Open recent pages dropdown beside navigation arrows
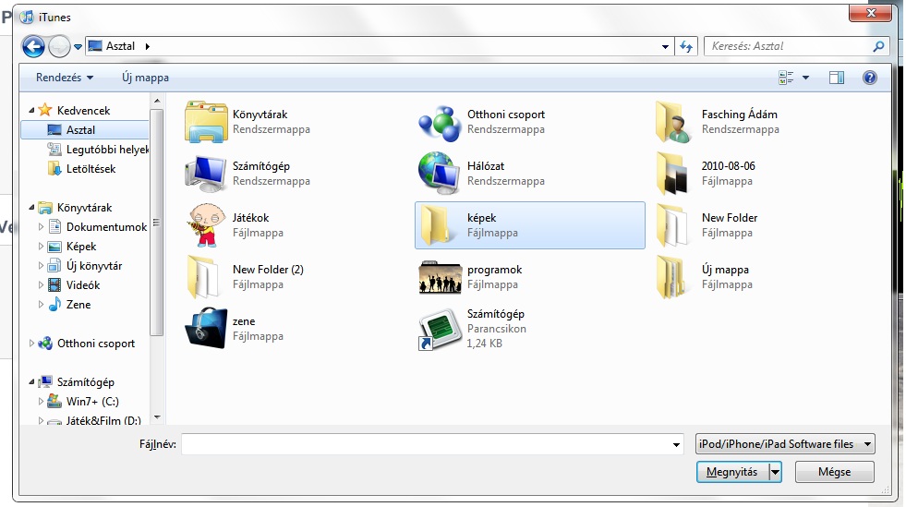Image resolution: width=906 pixels, height=507 pixels. 78,47
